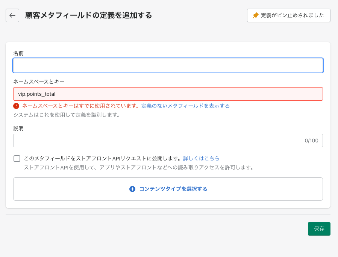This screenshot has width=338, height=257.
Task: Enable the Storefront API access checkbox
Action: coord(17,159)
